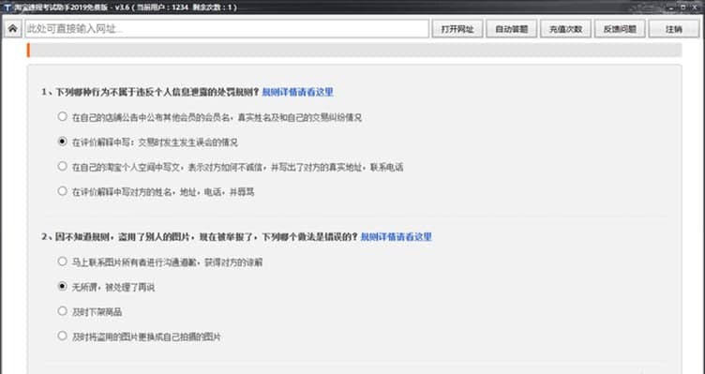Image resolution: width=705 pixels, height=374 pixels.
Task: Click the 打开网址 button
Action: pyautogui.click(x=457, y=29)
